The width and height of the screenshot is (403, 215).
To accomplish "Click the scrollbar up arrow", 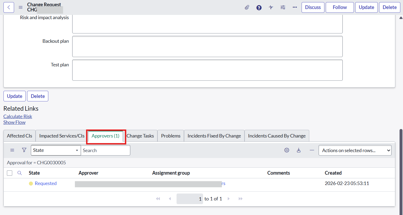I will pyautogui.click(x=401, y=18).
